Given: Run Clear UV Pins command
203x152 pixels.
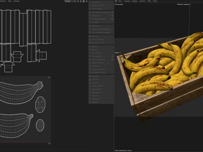Looking at the screenshot, I should coord(101,8).
